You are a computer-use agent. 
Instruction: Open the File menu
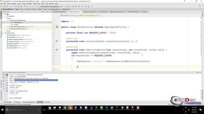[2, 3]
